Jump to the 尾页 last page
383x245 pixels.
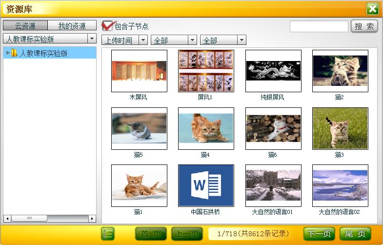[x=355, y=234]
